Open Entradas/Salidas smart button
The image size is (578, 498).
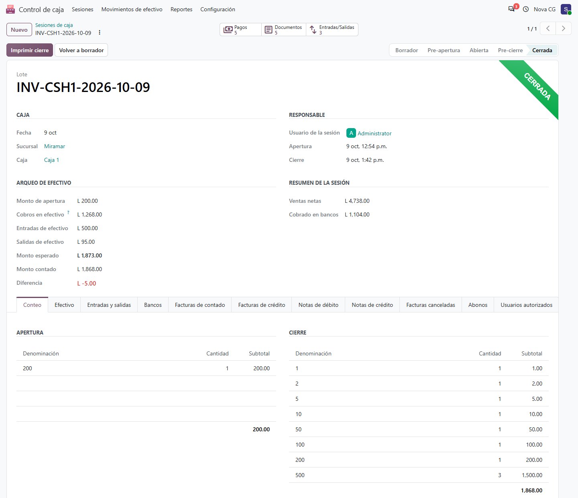click(332, 30)
